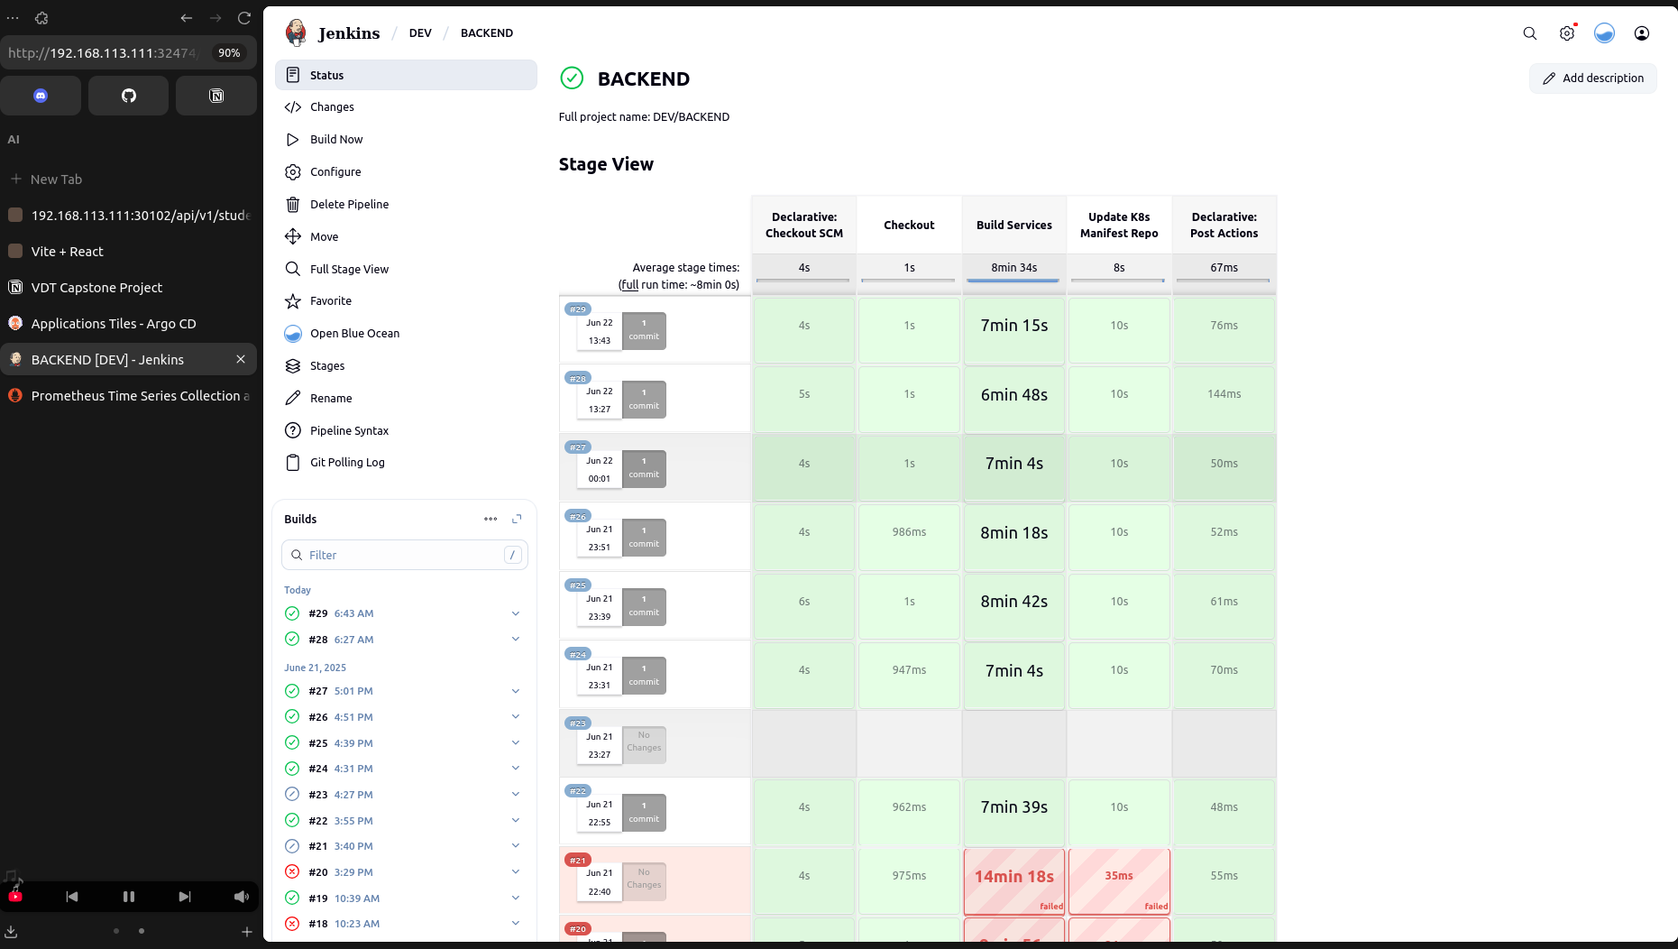Open the user account icon
This screenshot has height=949, width=1678.
point(1642,33)
